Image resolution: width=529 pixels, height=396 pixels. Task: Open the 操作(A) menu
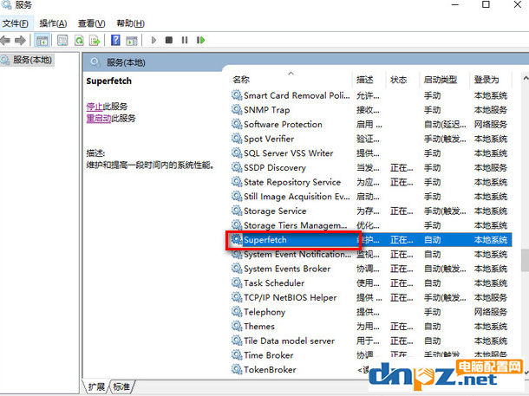tap(53, 23)
